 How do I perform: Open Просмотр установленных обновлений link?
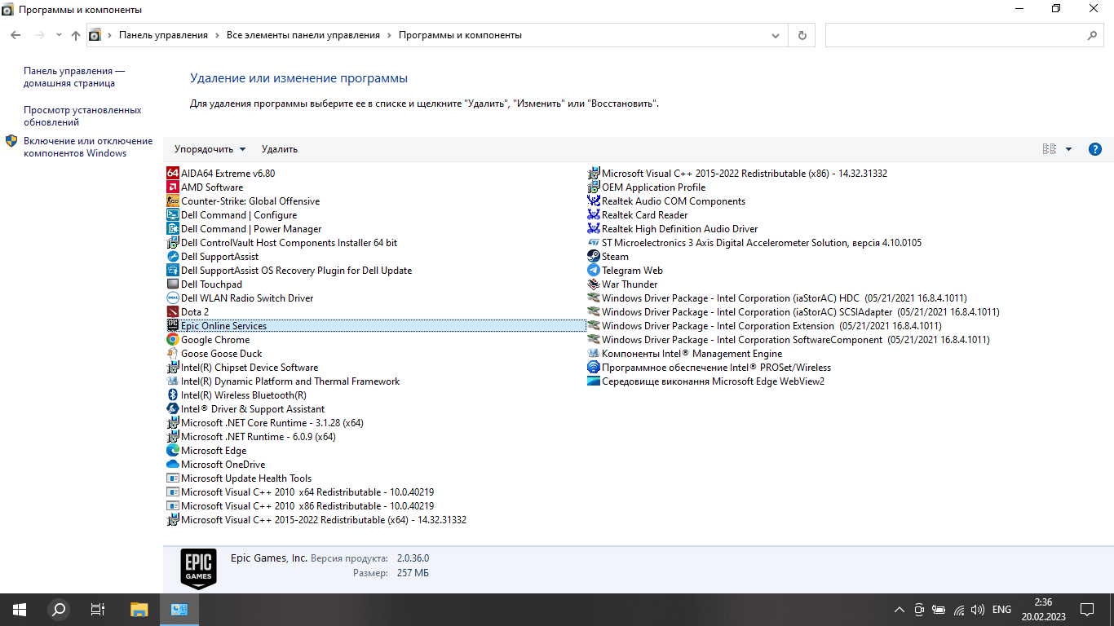point(82,117)
